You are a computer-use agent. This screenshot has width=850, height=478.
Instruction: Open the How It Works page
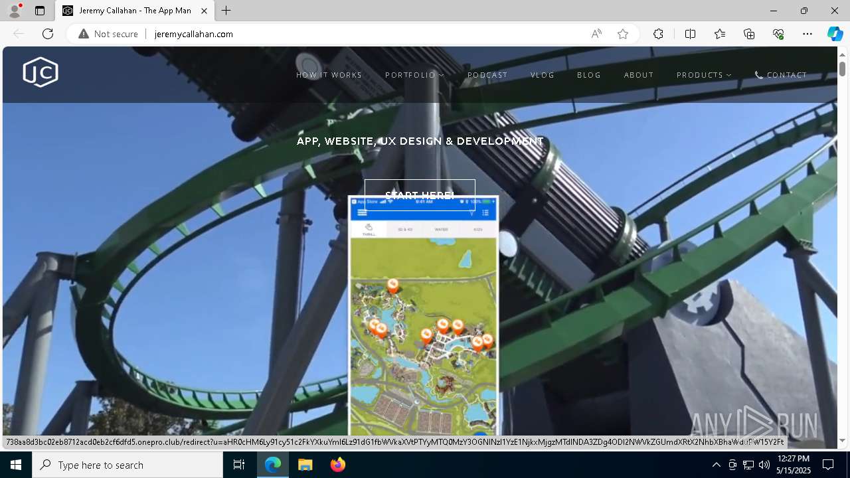coord(329,75)
